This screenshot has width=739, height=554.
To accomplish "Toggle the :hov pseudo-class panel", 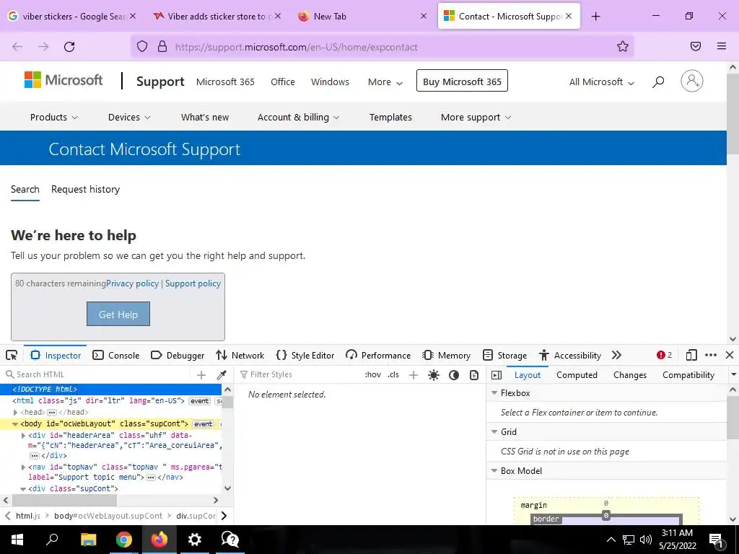I will coord(373,374).
